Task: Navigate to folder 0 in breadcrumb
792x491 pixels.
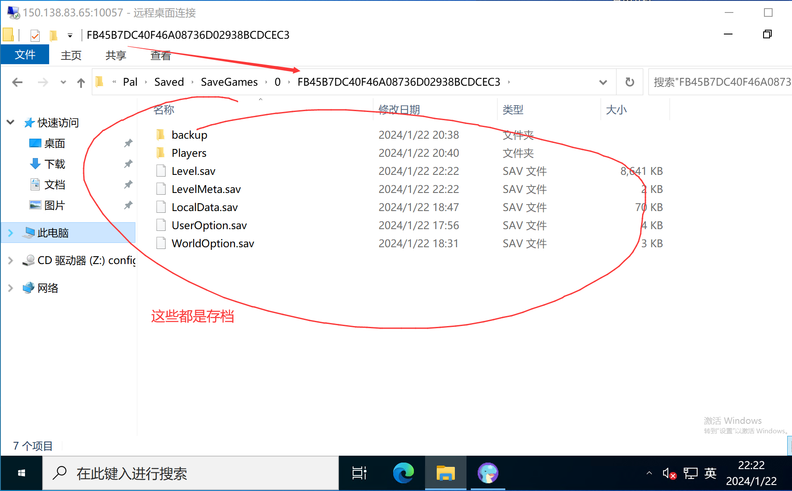Action: click(277, 82)
